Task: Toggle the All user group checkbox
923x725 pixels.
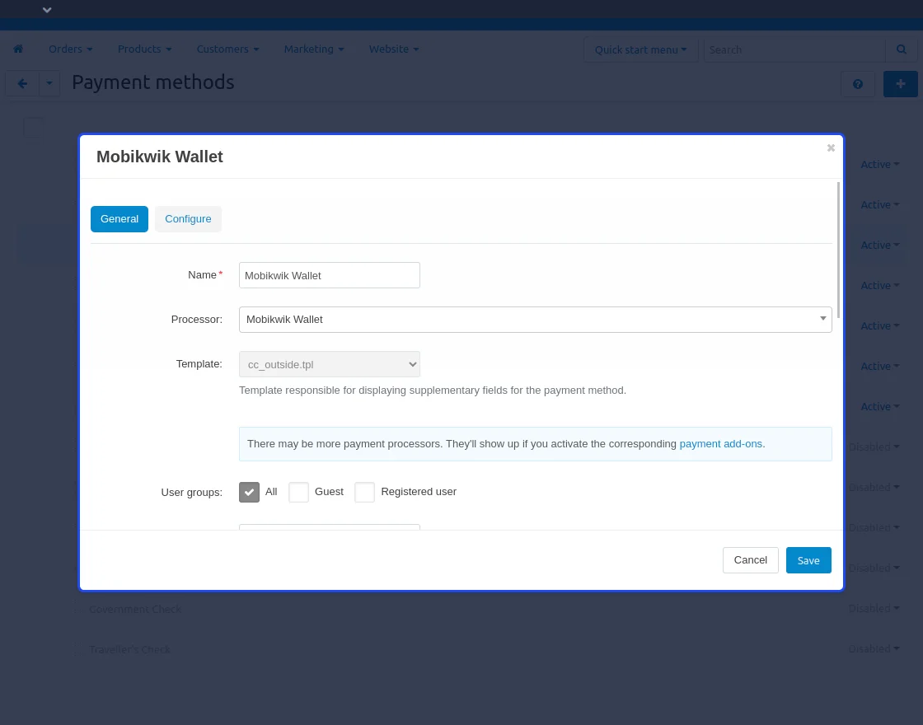Action: [249, 492]
